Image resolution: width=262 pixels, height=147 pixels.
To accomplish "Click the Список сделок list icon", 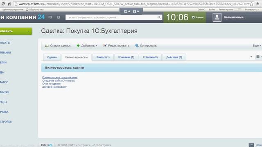I will [x=47, y=45].
